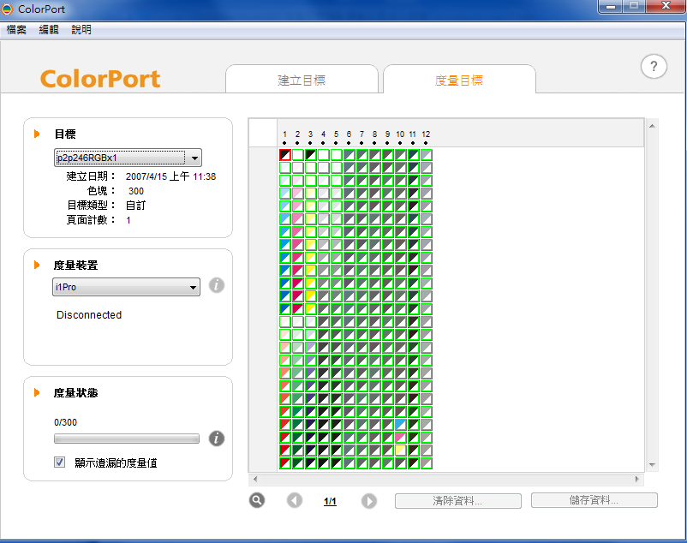Click info icon beside measurement progress bar
The height and width of the screenshot is (543, 687).
pyautogui.click(x=217, y=439)
